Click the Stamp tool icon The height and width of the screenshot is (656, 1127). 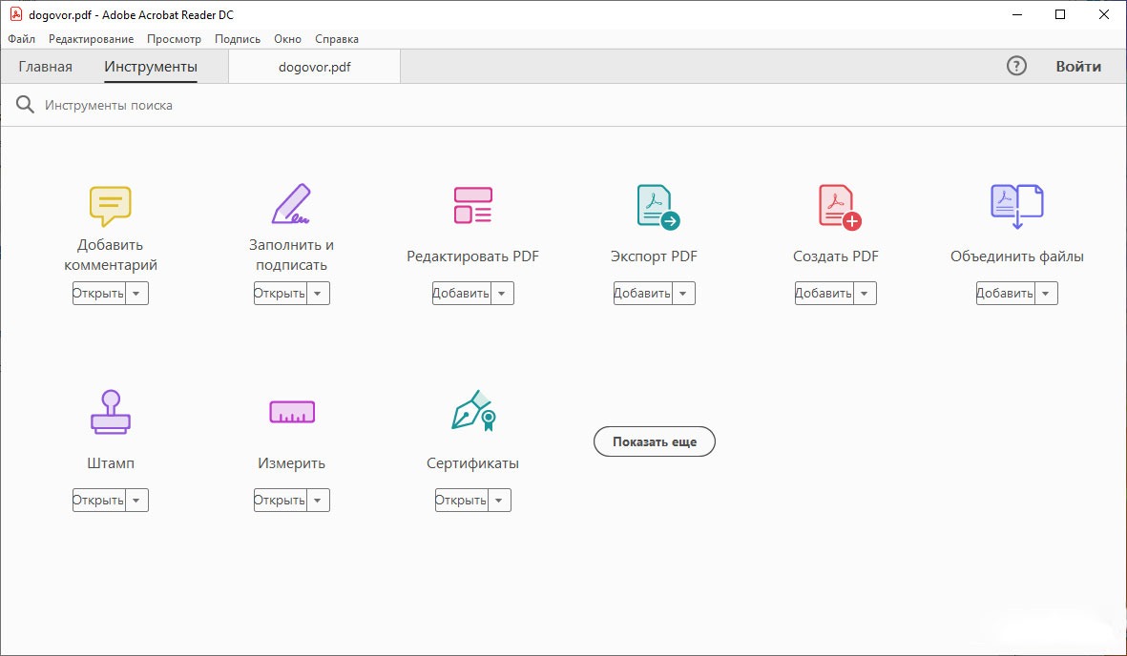[110, 412]
